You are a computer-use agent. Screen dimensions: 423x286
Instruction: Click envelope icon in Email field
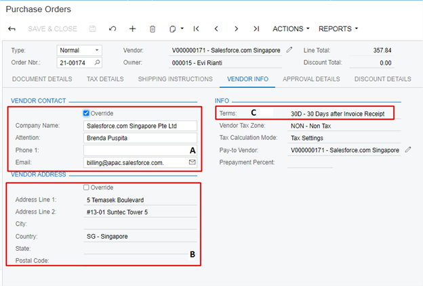192,162
